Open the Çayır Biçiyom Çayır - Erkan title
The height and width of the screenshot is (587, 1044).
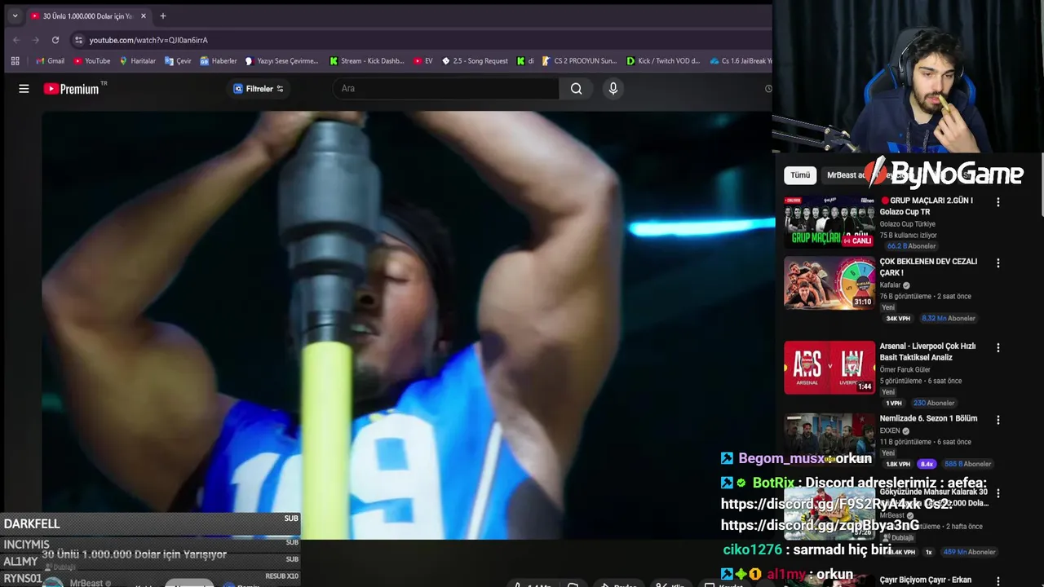(925, 580)
